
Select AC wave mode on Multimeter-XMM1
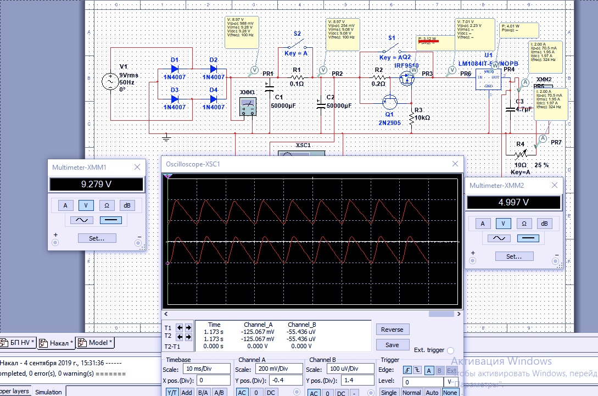coord(81,220)
